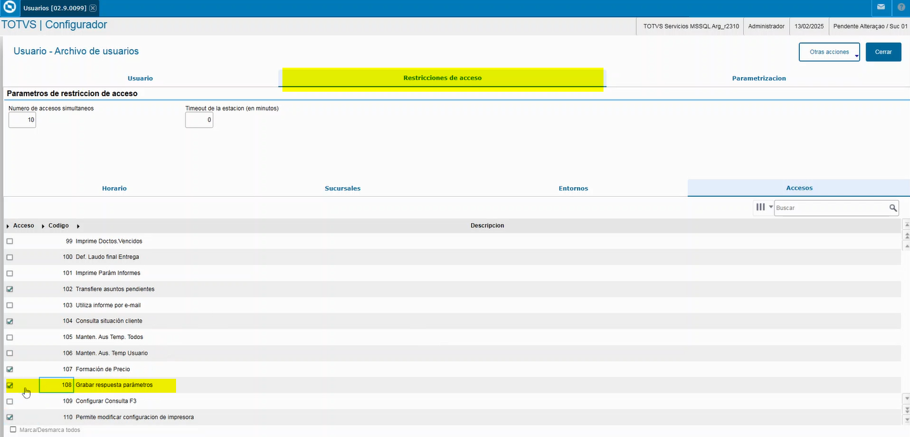
Task: Switch to the Horario sub-tab
Action: click(x=115, y=188)
